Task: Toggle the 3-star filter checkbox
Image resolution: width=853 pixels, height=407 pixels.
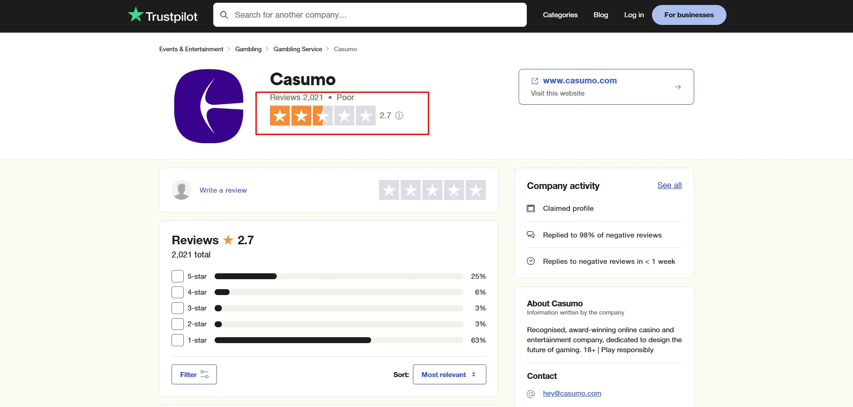Action: pyautogui.click(x=177, y=308)
